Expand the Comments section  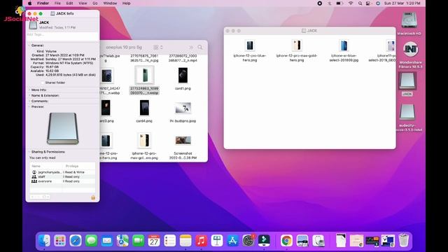(29, 101)
